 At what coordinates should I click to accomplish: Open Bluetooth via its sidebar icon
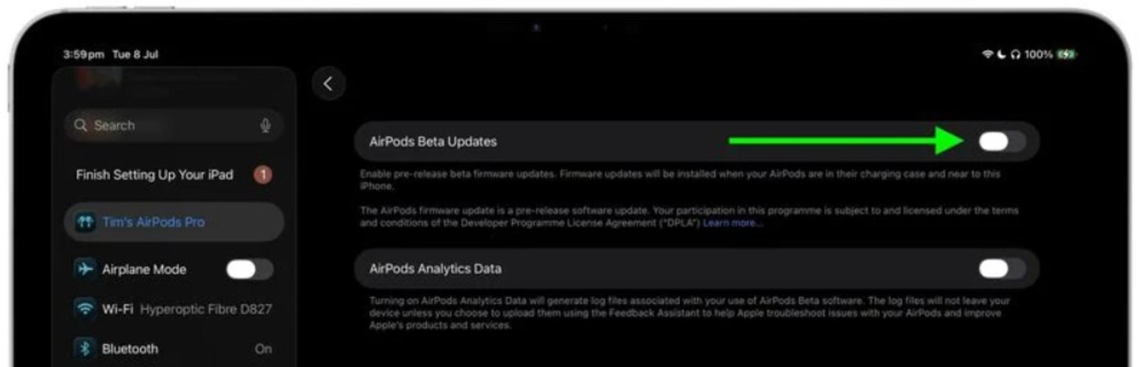(x=85, y=349)
